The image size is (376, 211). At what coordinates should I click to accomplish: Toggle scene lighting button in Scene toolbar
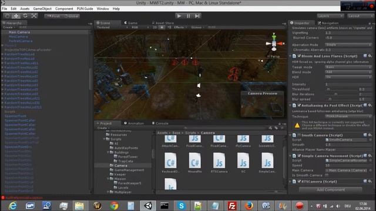click(x=162, y=28)
